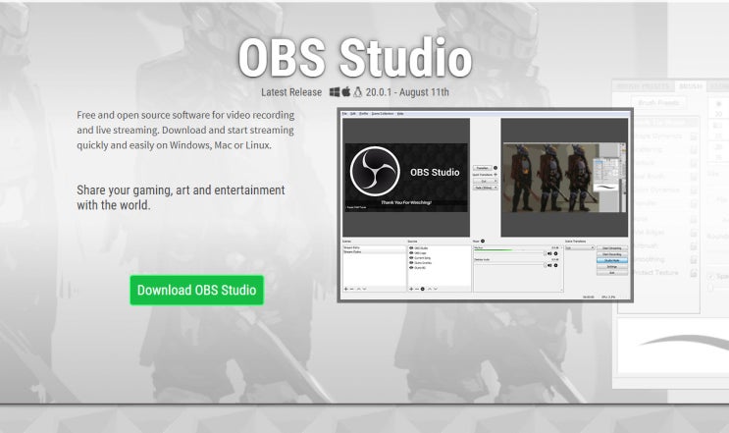Click the remove source minus icon under Sources
This screenshot has height=433, width=729.
[x=417, y=289]
